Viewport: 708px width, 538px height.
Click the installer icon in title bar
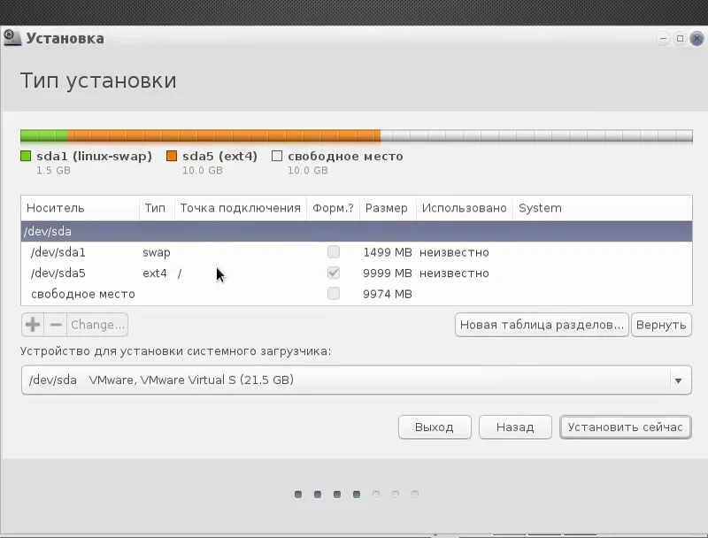point(12,37)
